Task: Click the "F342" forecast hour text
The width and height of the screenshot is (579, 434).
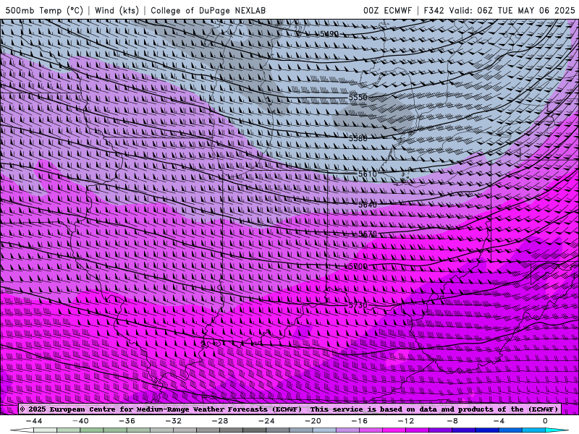Action: (x=434, y=10)
